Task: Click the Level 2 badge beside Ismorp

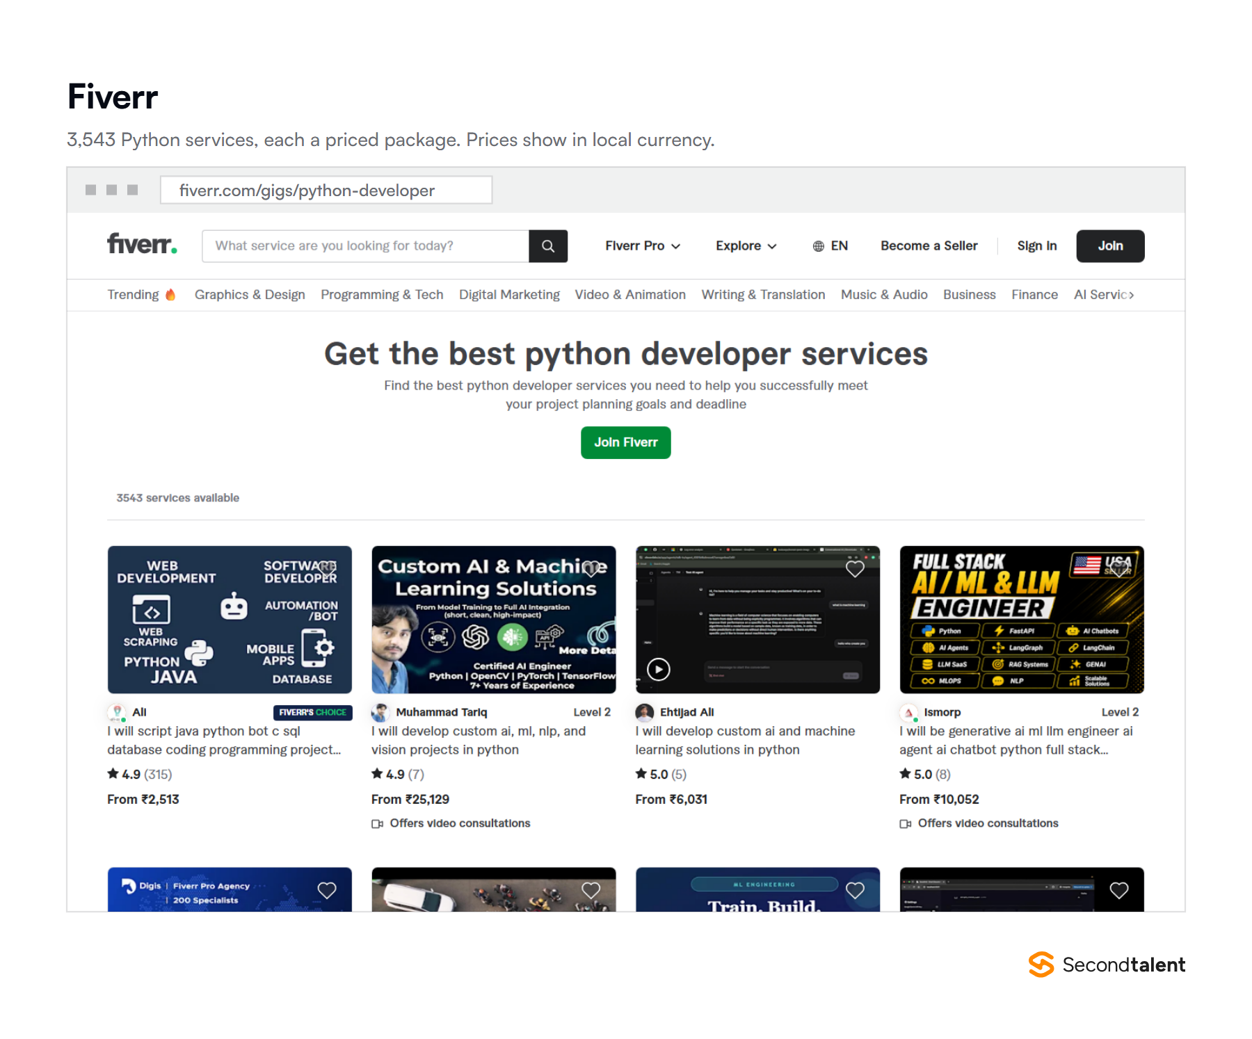Action: (x=1120, y=712)
